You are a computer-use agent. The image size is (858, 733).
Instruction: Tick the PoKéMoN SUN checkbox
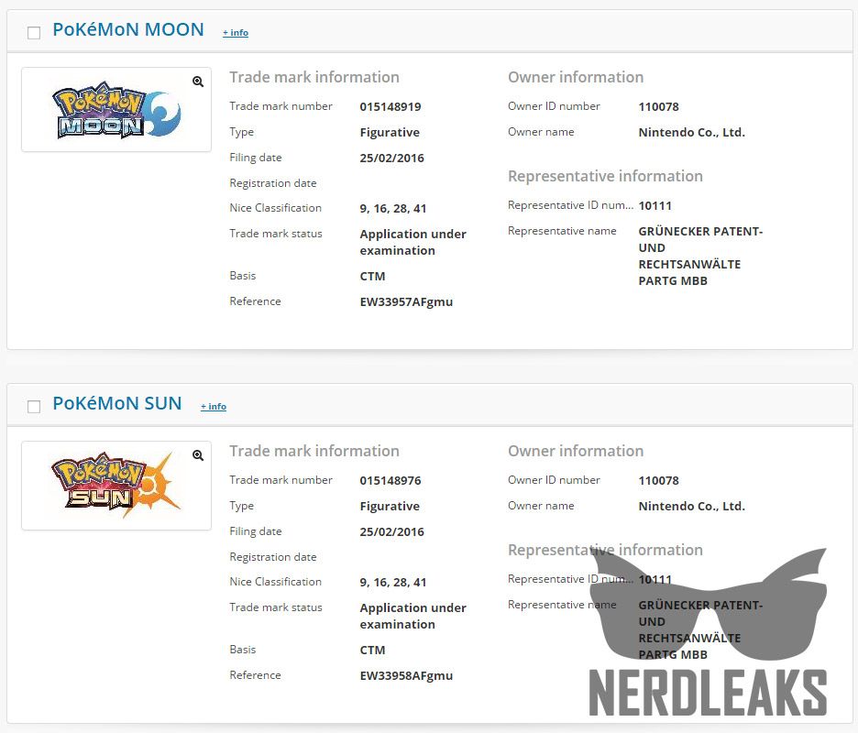(34, 407)
